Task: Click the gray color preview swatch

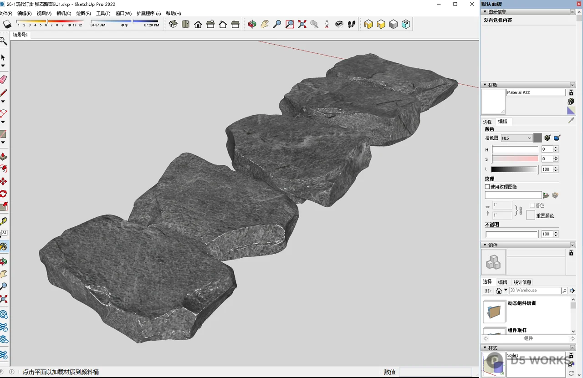Action: pyautogui.click(x=537, y=138)
